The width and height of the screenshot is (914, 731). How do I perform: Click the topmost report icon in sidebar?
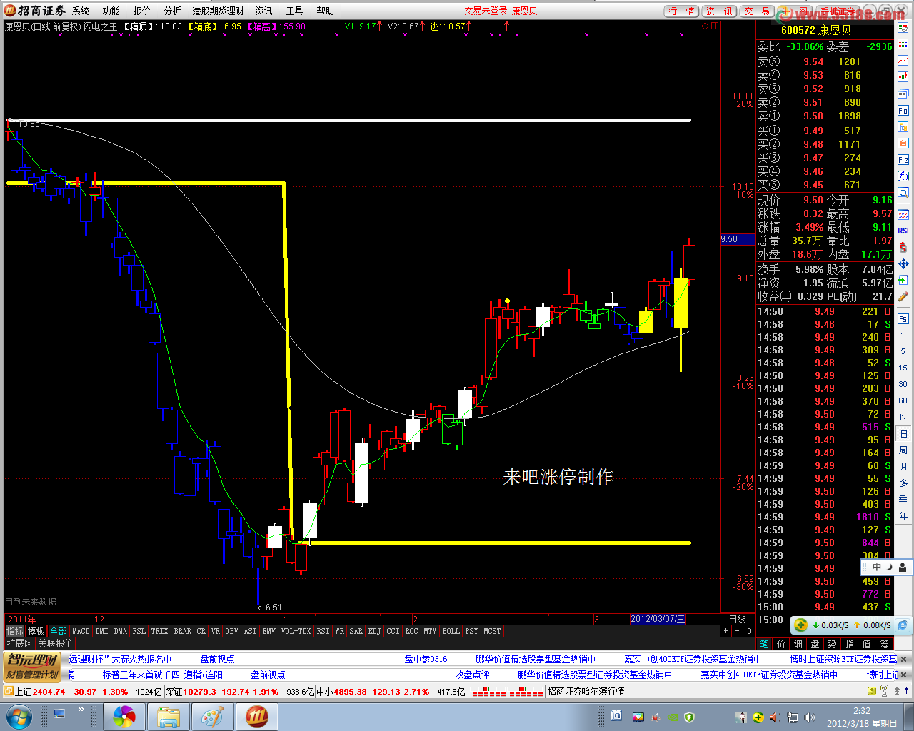pos(903,28)
